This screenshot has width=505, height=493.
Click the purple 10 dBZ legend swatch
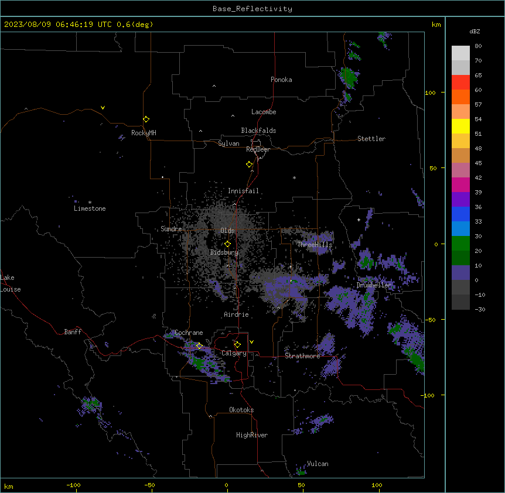[460, 273]
